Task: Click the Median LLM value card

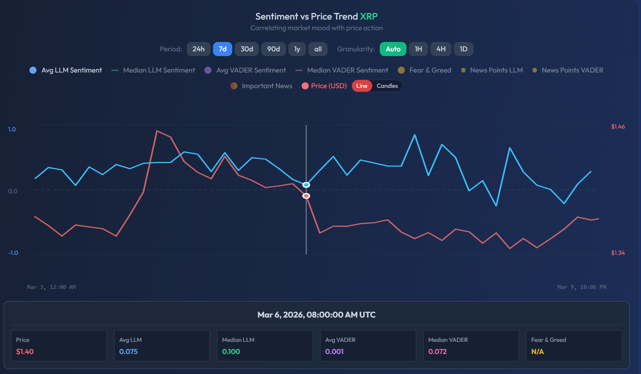Action: [265, 345]
